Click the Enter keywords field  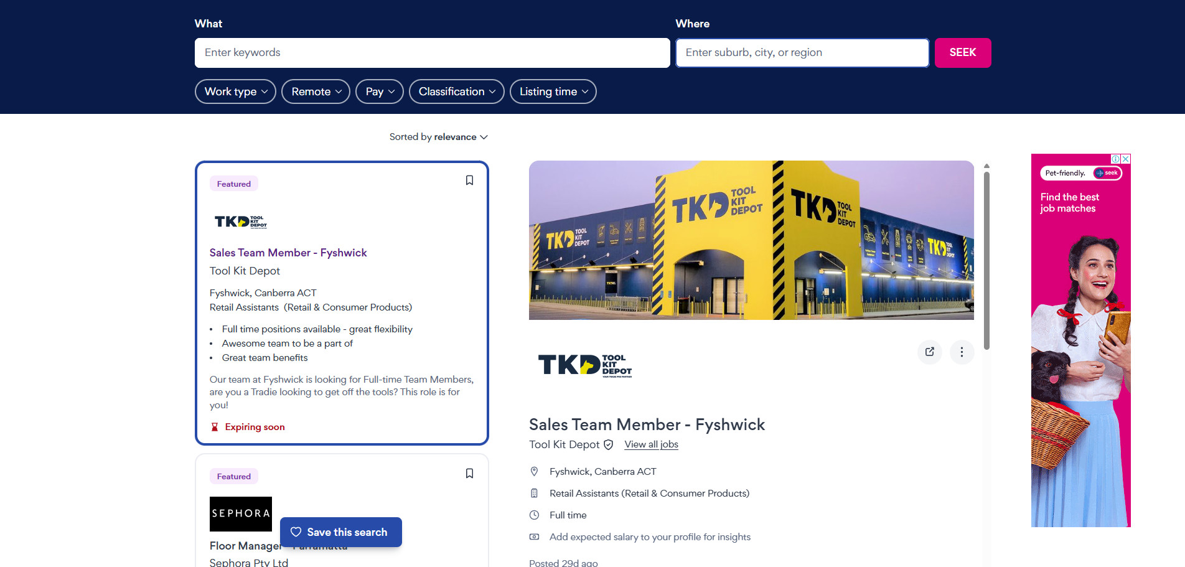[x=432, y=53]
